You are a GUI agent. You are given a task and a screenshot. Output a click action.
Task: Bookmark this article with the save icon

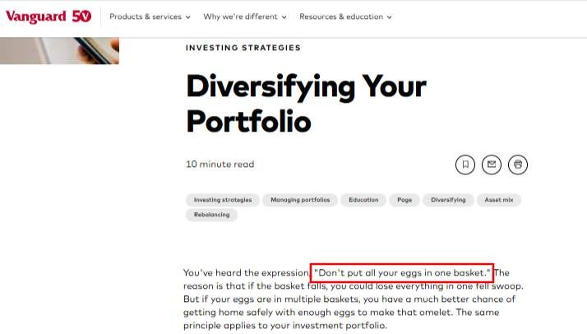pyautogui.click(x=465, y=165)
